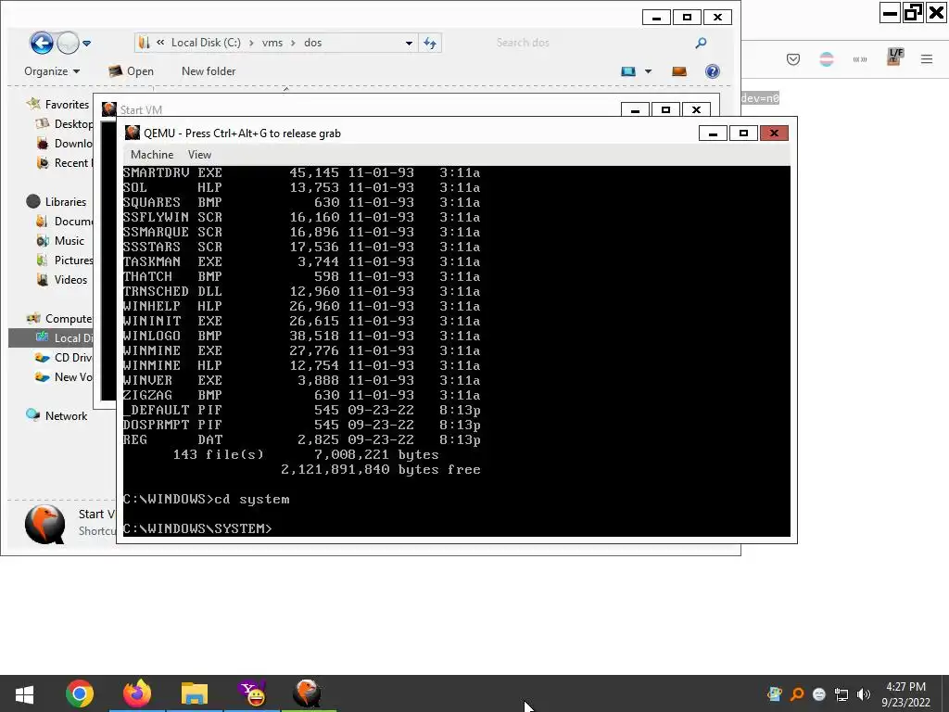The image size is (949, 712).
Task: Click the Forward arrow in Explorer
Action: (68, 43)
